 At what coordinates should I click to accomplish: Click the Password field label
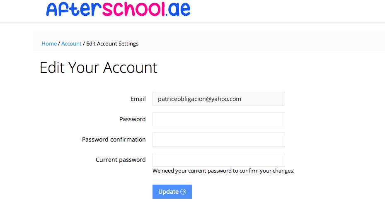[x=132, y=119]
